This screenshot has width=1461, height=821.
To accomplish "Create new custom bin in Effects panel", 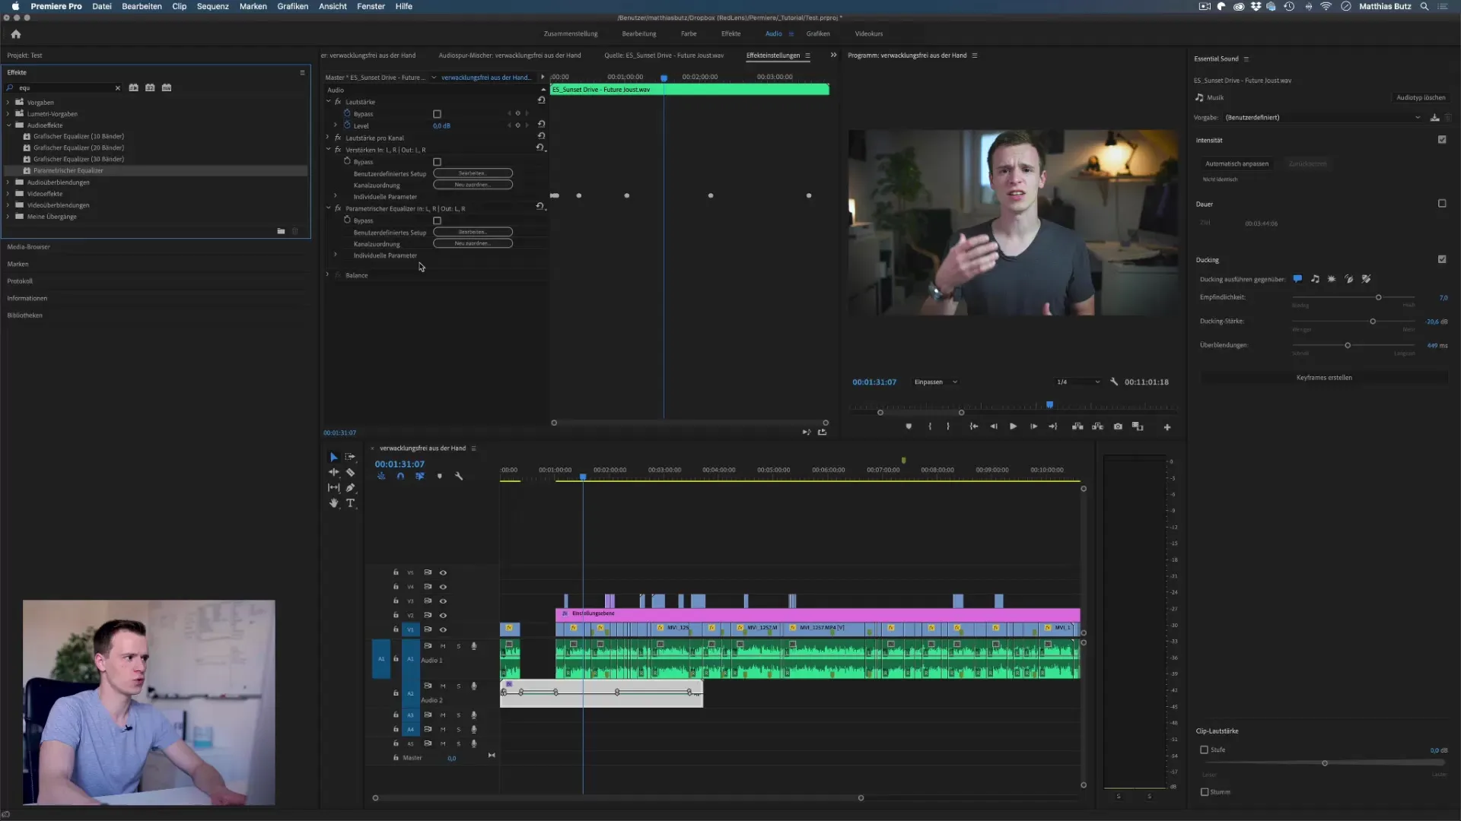I will [x=281, y=231].
